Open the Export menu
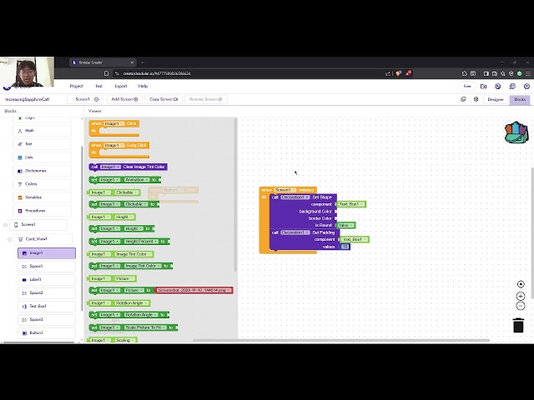534x400 pixels. tap(121, 86)
